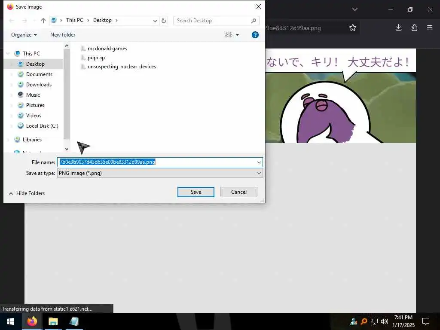Click the refresh icon beside the address bar
Viewport: 440px width, 330px height.
[x=164, y=21]
